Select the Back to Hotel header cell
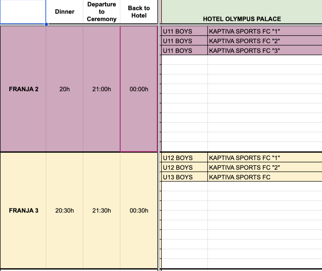 pos(139,12)
